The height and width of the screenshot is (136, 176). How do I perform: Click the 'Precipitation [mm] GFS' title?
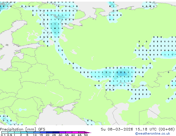click(x=22, y=129)
